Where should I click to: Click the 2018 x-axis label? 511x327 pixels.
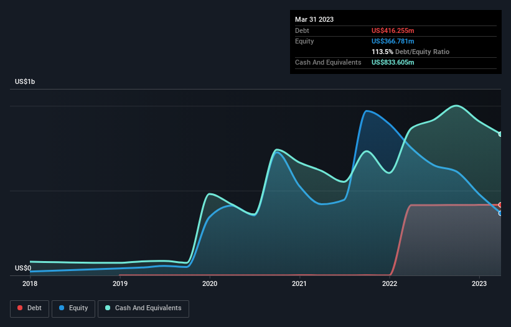point(30,283)
